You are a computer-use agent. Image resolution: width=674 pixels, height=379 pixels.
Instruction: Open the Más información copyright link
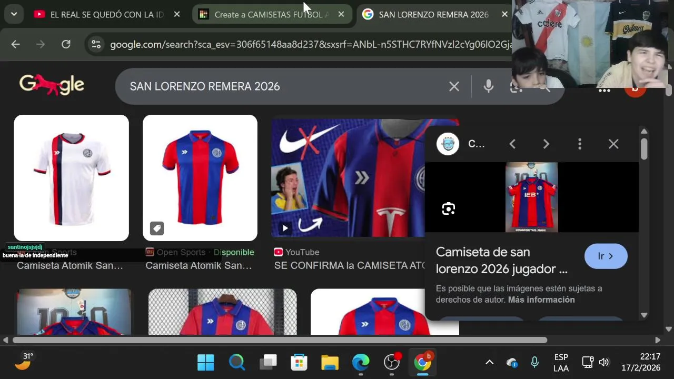click(x=541, y=300)
